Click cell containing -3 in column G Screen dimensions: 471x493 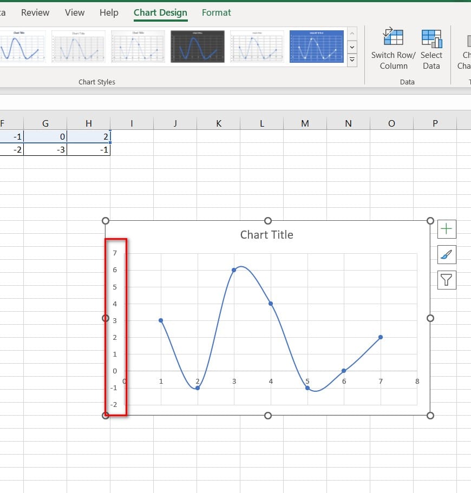click(45, 150)
